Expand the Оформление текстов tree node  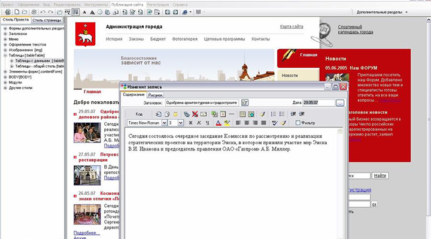click(5, 44)
